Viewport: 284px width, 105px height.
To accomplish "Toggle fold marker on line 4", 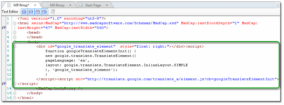I will [15, 37].
